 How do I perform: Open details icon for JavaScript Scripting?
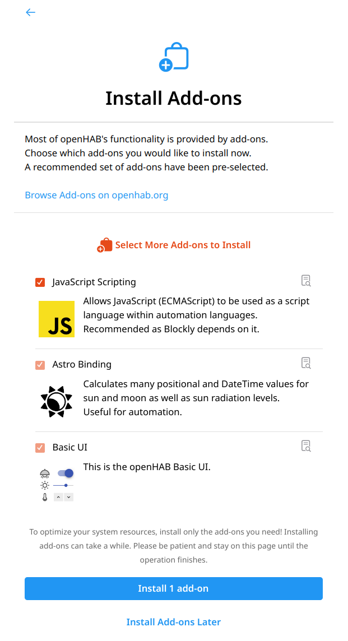(x=305, y=280)
